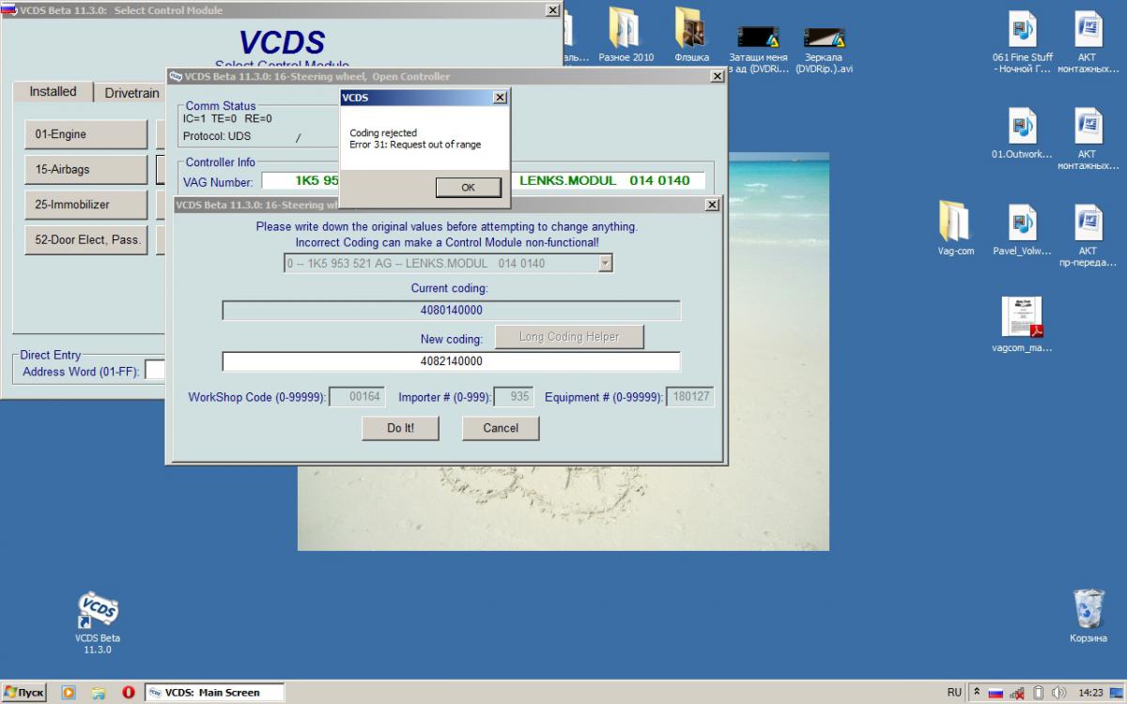Click the Do It! button

[400, 428]
